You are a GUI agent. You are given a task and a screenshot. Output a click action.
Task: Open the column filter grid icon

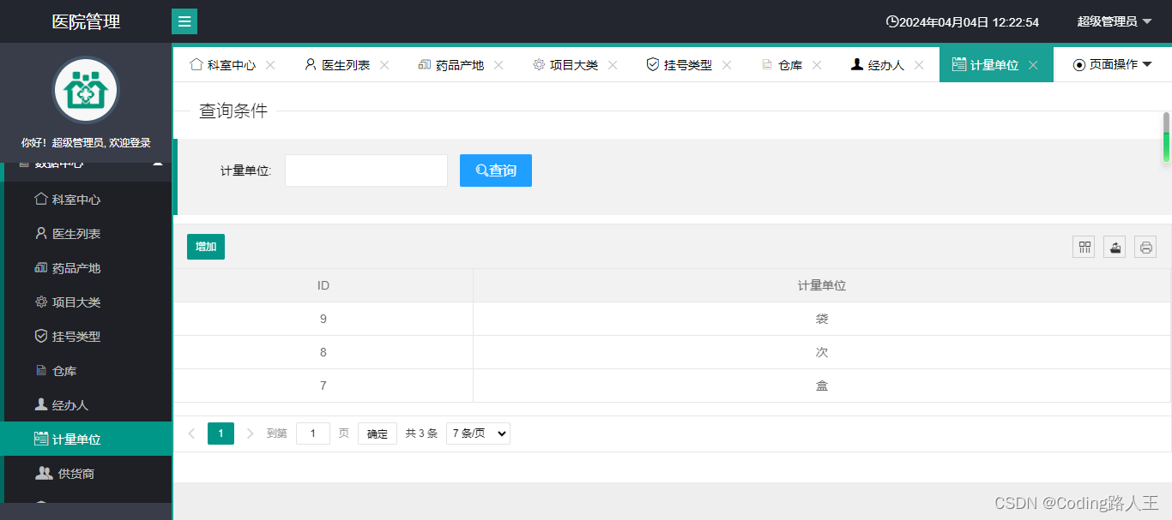tap(1084, 248)
